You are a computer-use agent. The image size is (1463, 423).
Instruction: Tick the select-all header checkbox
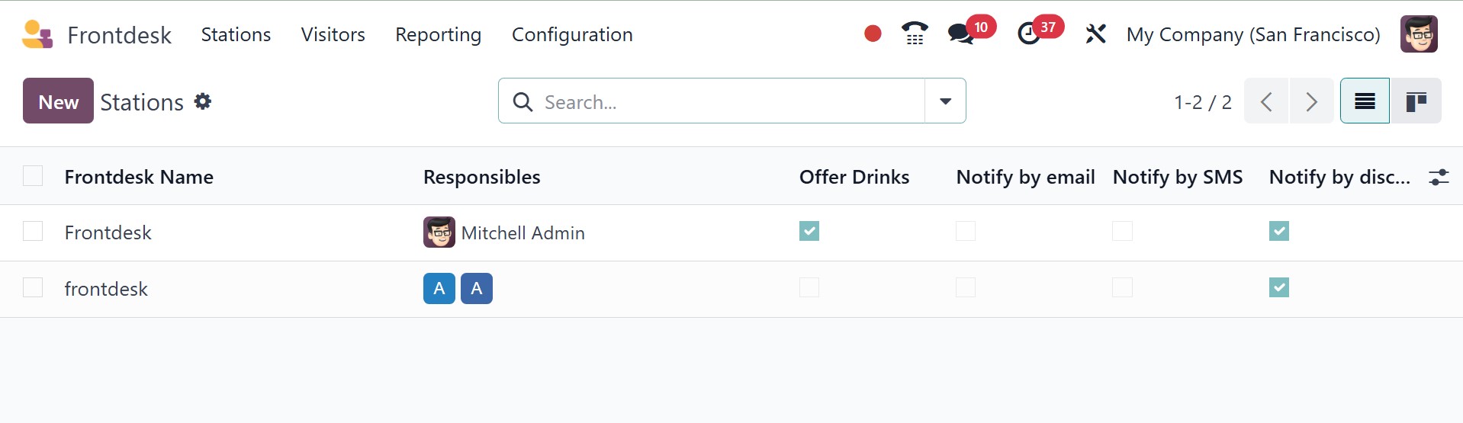click(x=33, y=176)
